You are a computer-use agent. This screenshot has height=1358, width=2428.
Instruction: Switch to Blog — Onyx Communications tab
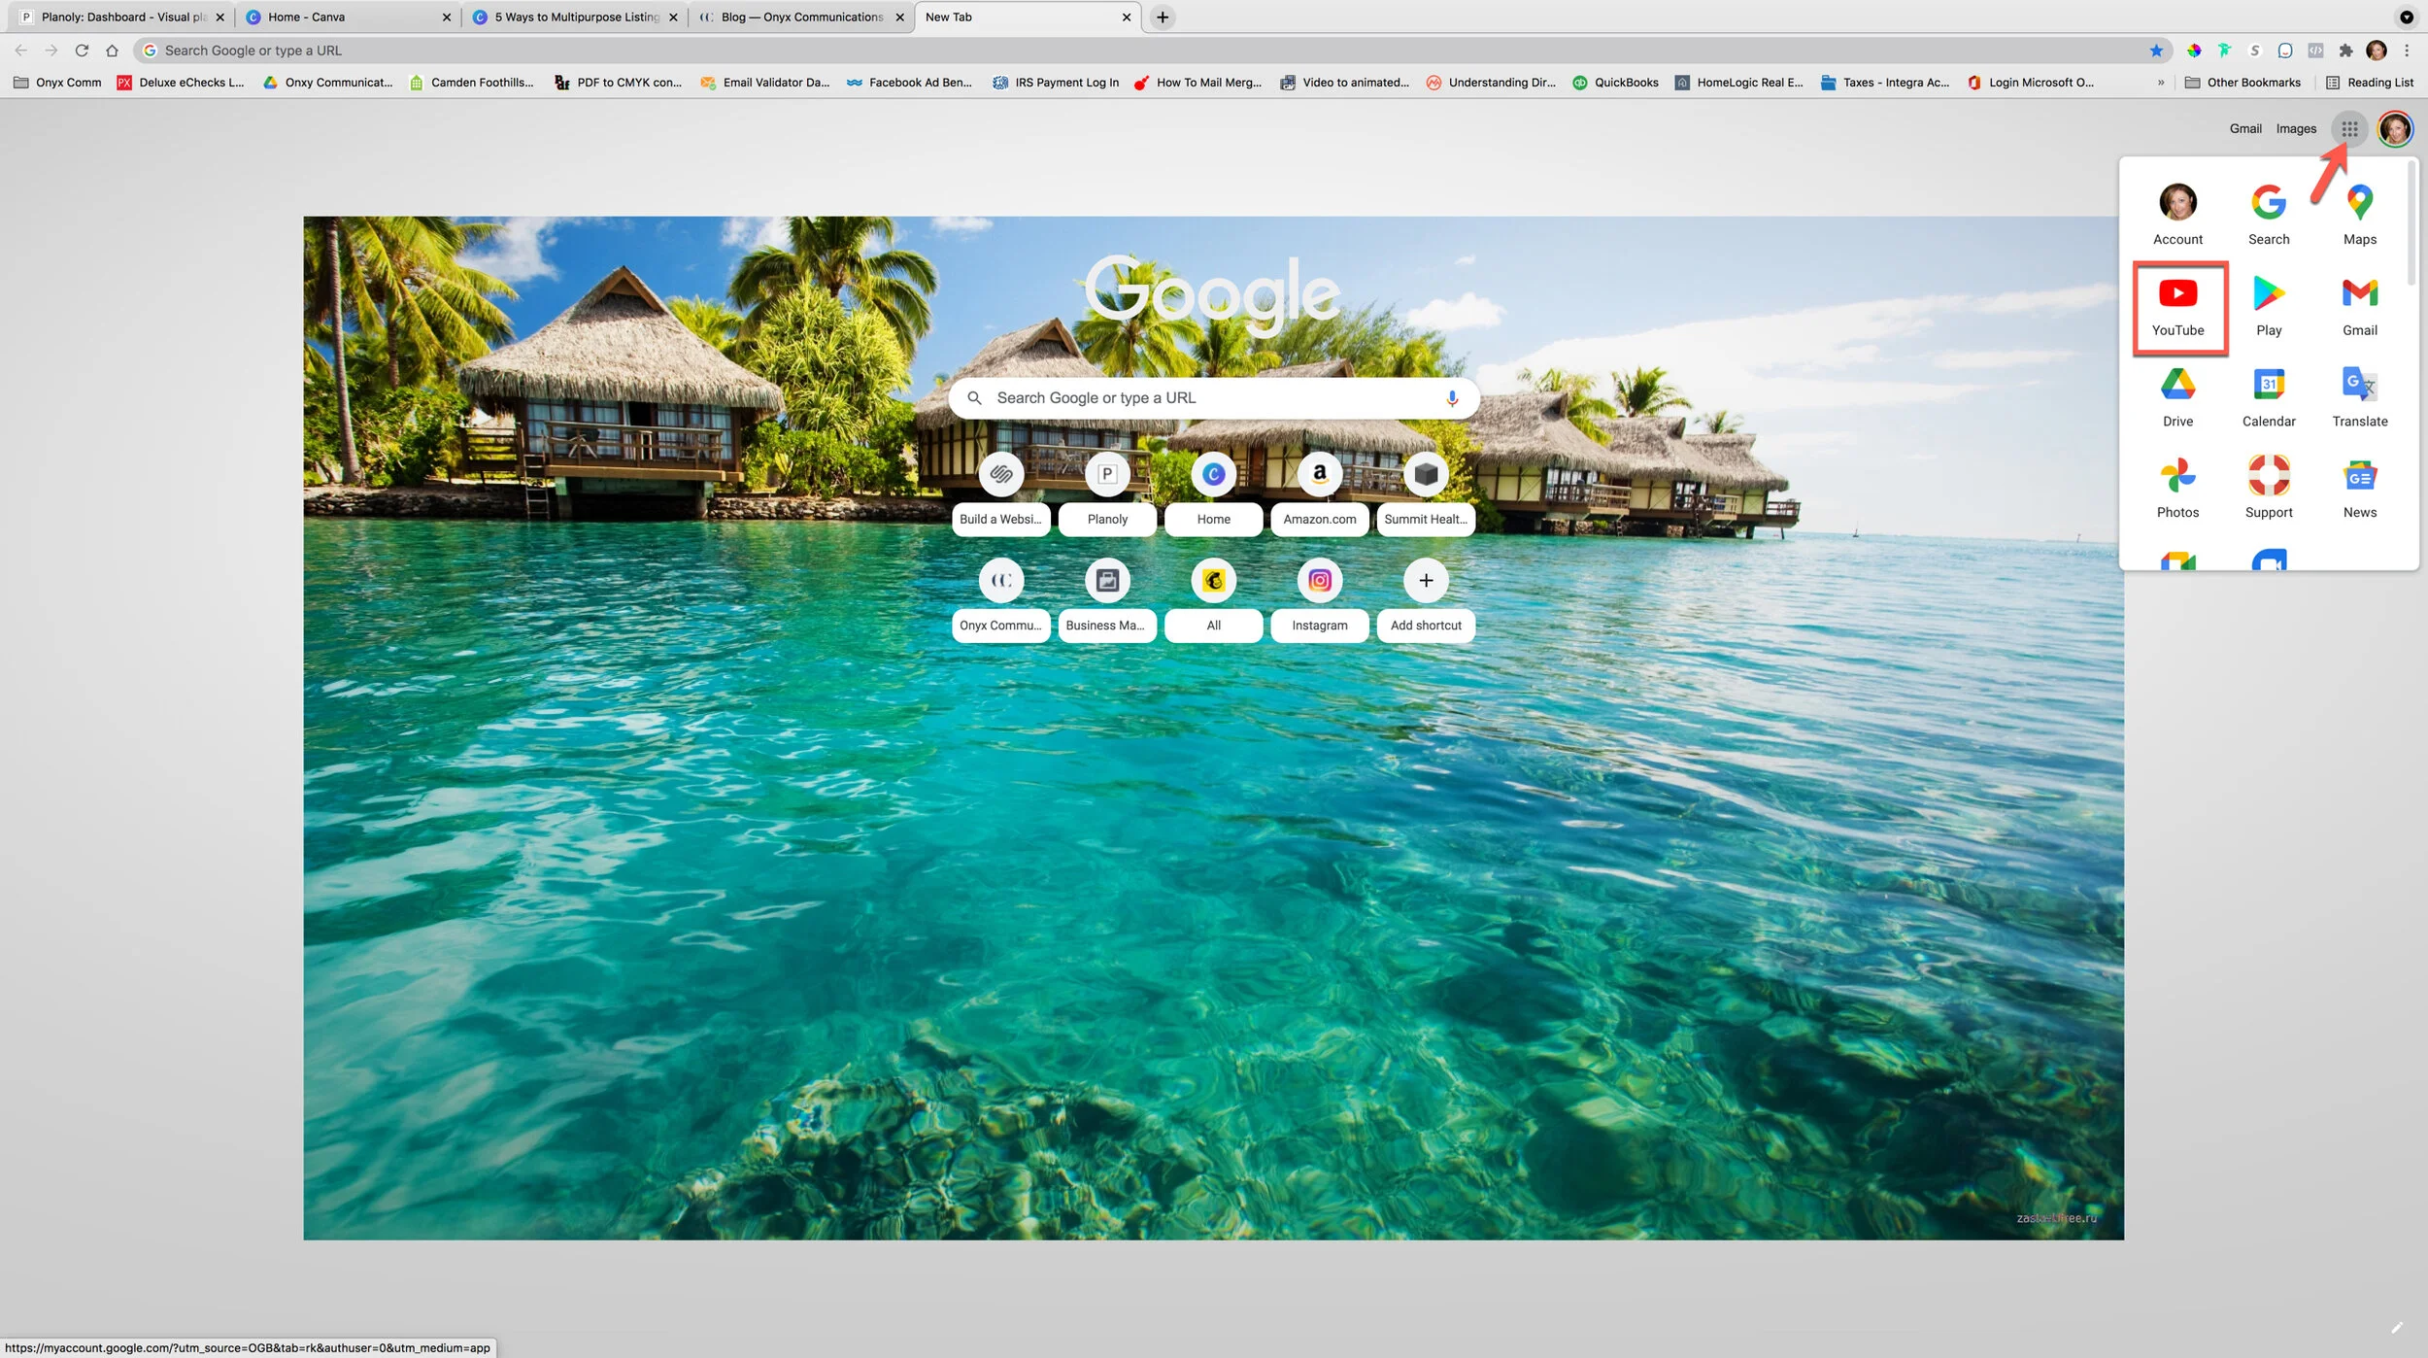point(800,17)
